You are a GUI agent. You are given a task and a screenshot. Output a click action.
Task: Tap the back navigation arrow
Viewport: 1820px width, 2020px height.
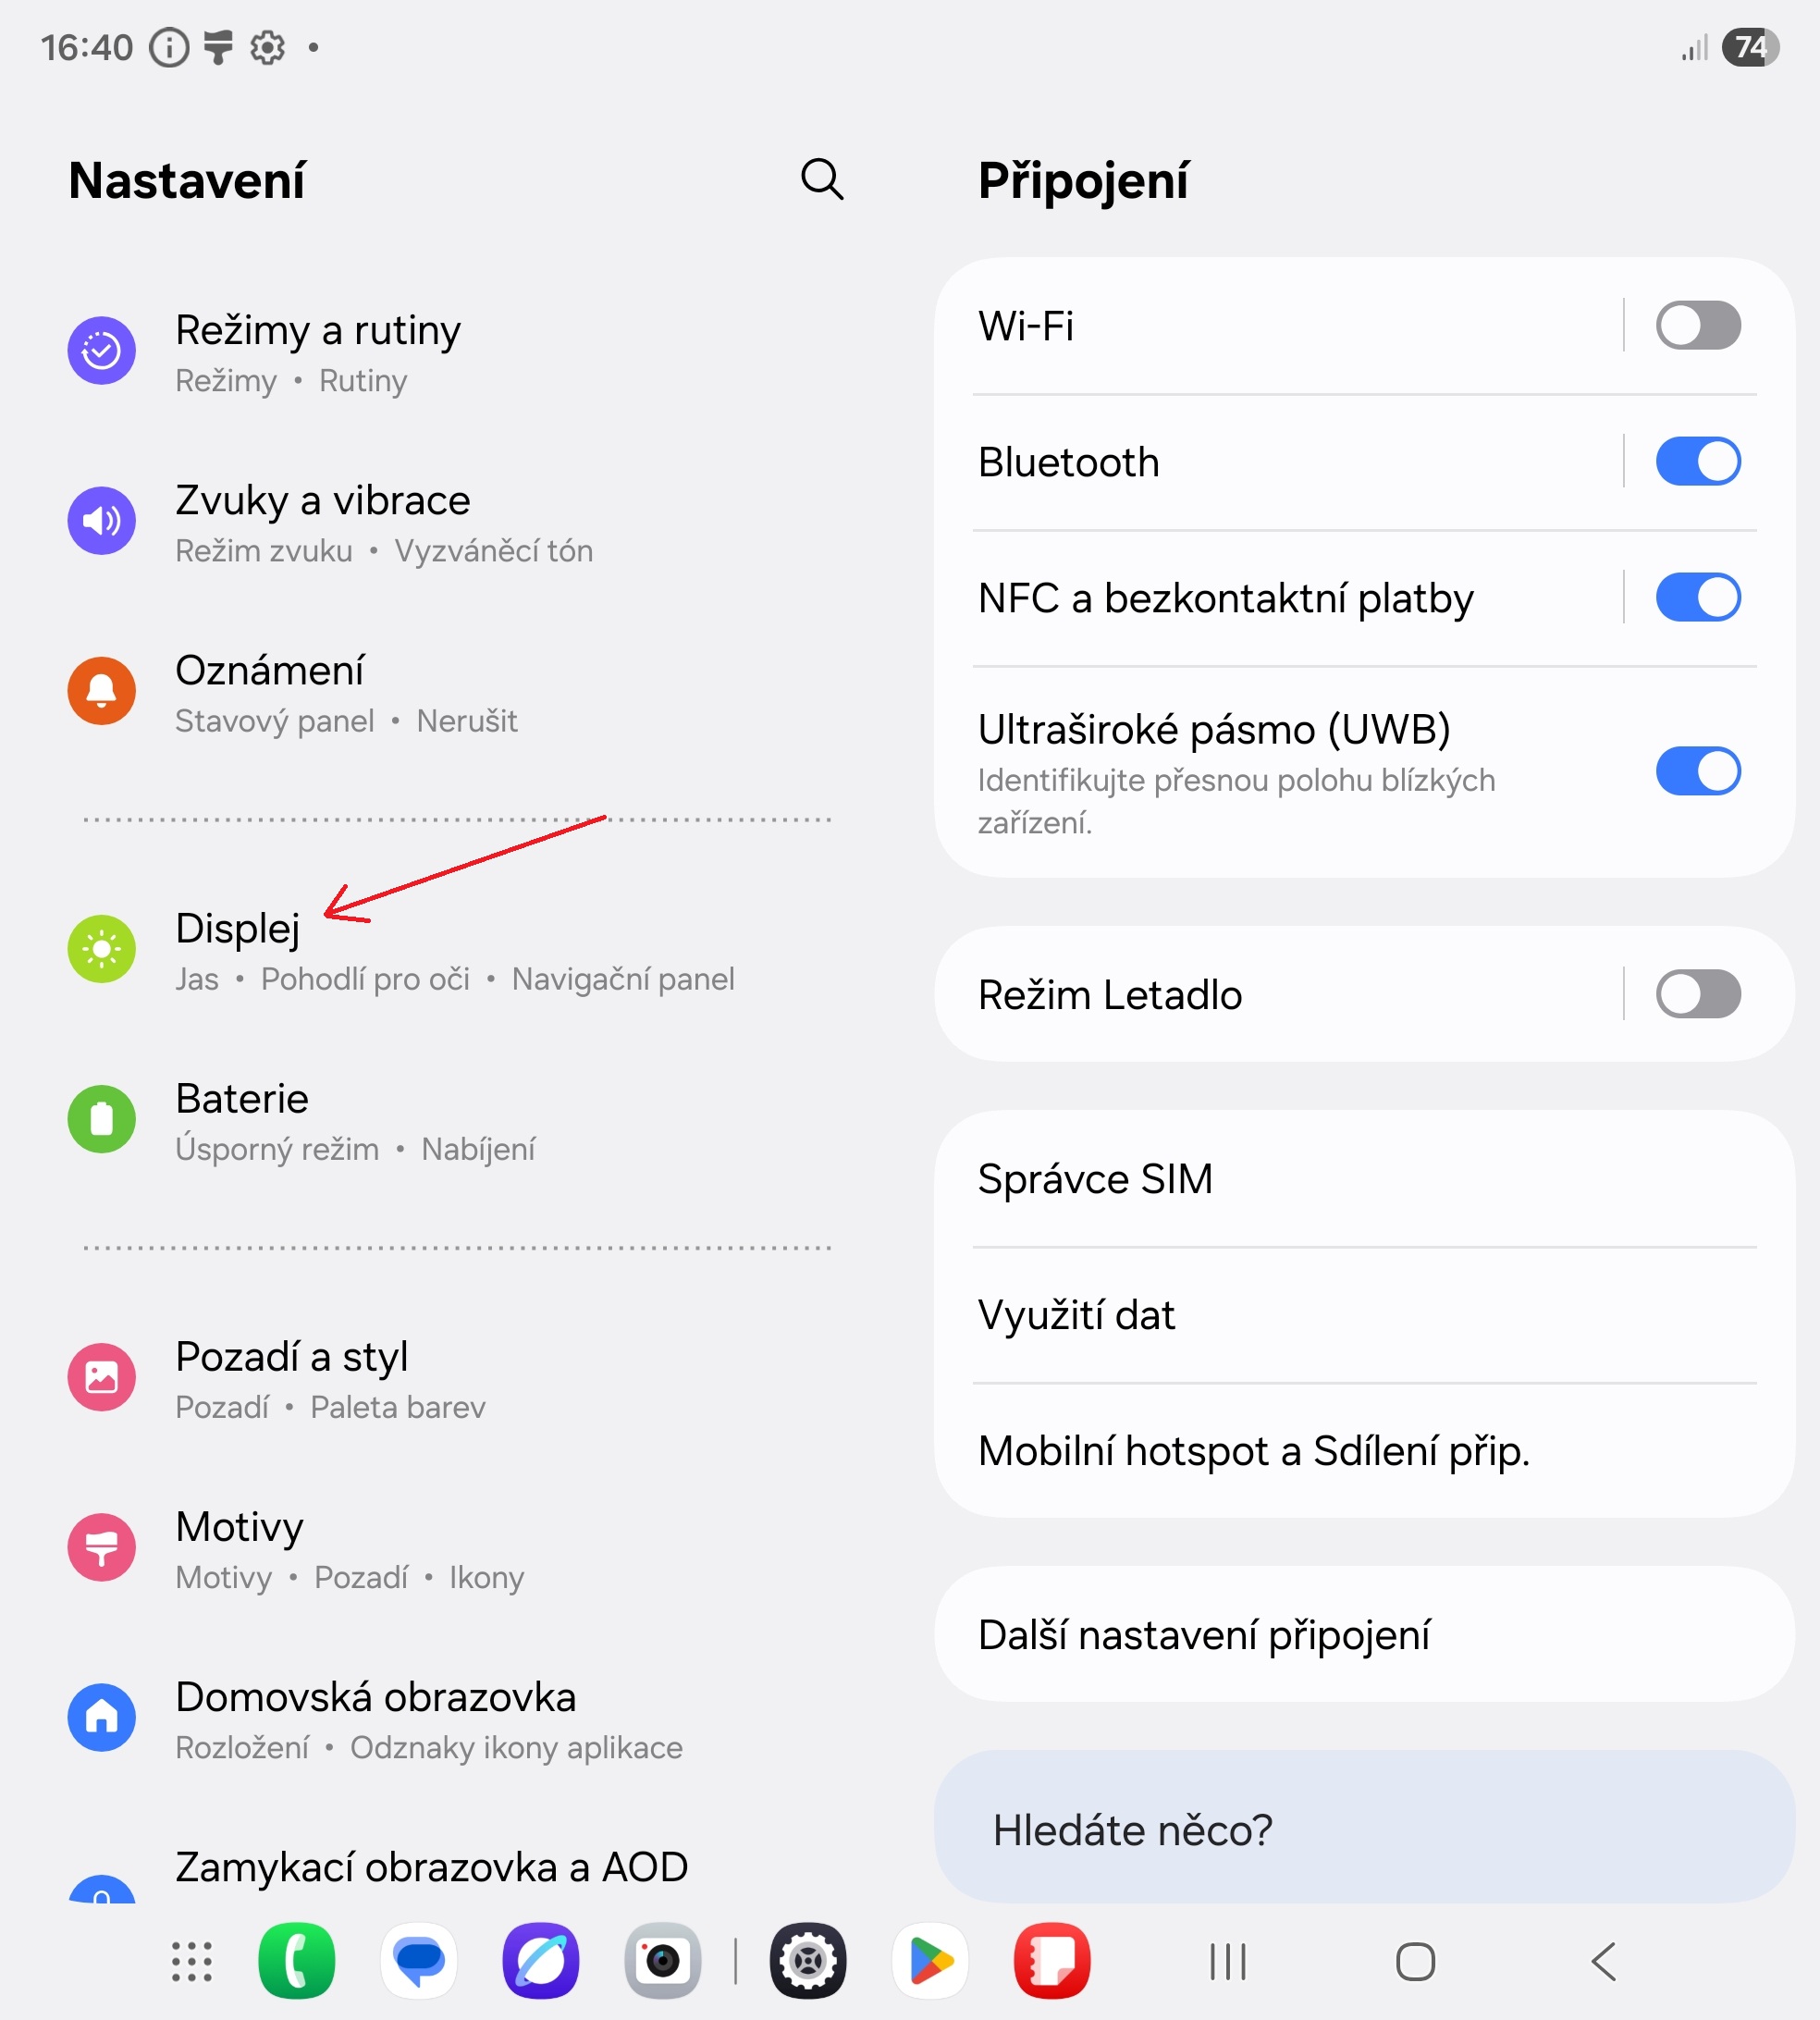[1604, 1961]
